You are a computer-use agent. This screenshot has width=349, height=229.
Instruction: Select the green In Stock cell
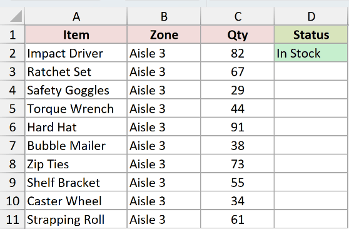pos(311,53)
